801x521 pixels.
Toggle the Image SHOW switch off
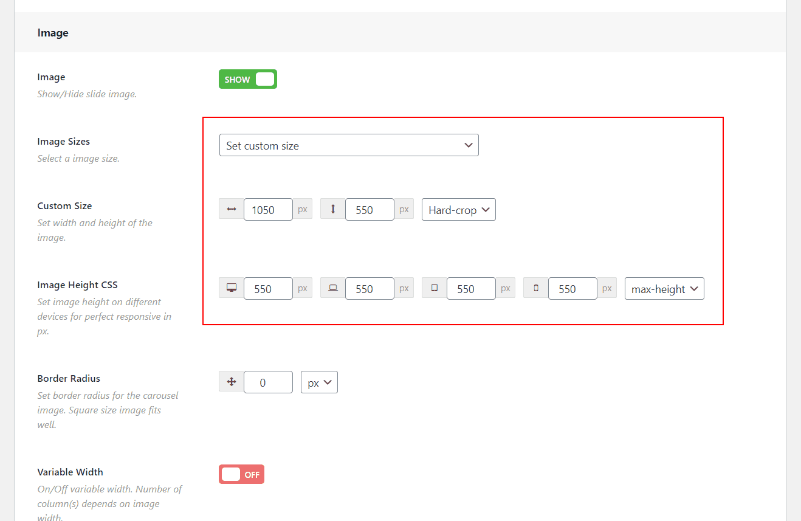(248, 79)
